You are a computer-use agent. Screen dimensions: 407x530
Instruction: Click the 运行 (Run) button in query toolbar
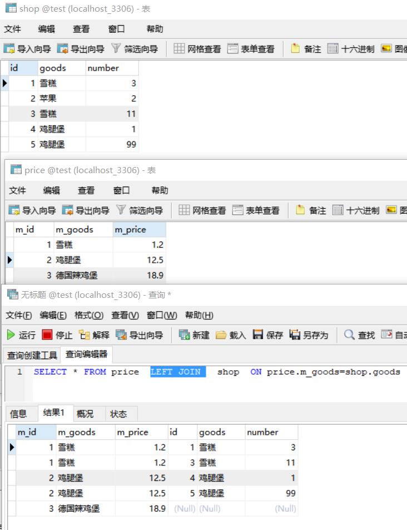21,335
